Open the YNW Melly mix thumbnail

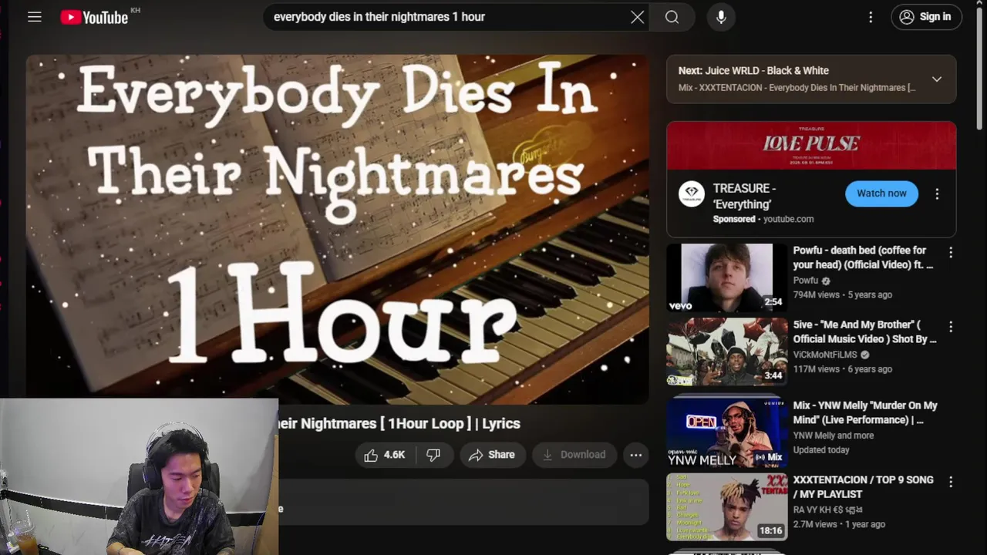point(726,433)
